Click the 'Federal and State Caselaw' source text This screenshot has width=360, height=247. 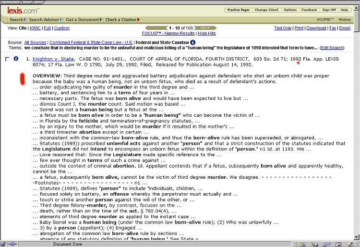pos(162,42)
